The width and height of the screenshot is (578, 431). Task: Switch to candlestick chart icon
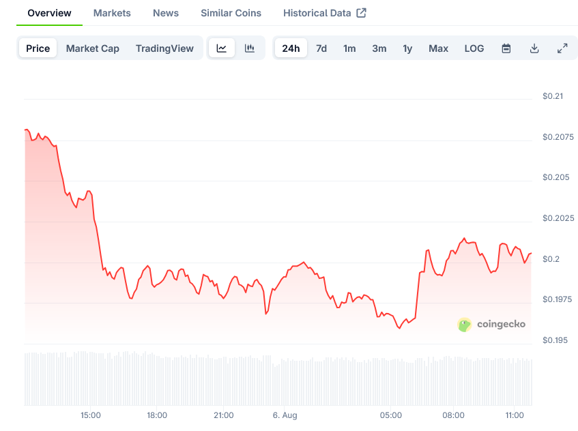point(250,48)
